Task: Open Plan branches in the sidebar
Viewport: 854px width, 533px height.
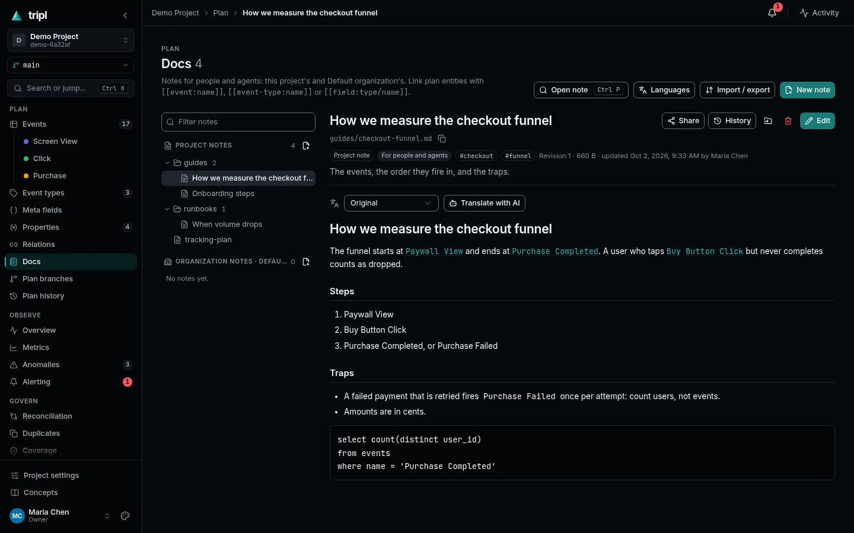Action: (71, 279)
